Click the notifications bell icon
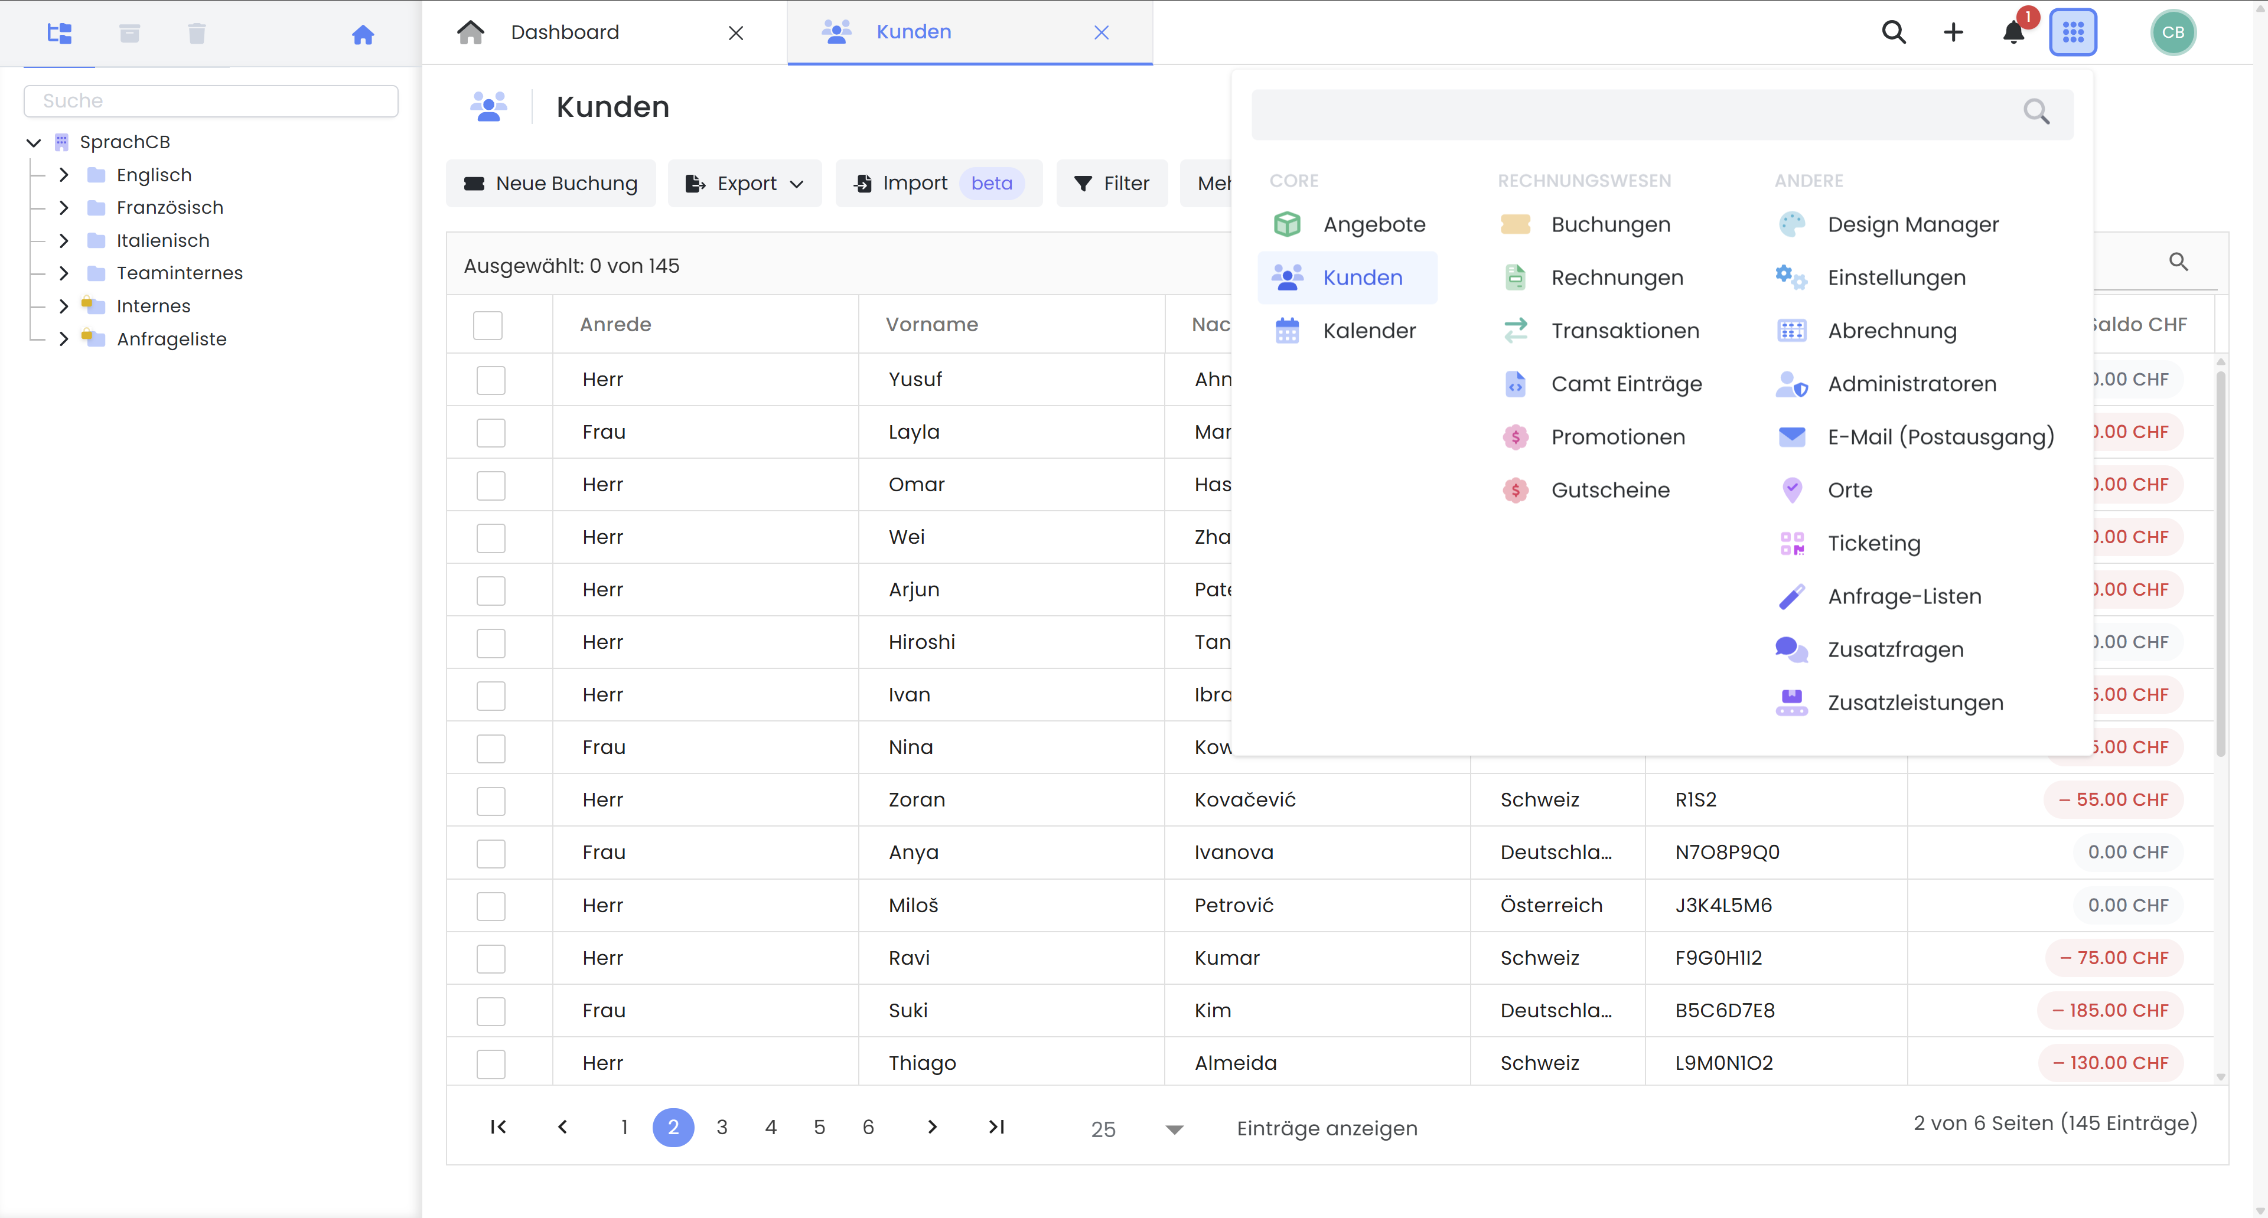Viewport: 2268px width, 1218px height. [2015, 32]
